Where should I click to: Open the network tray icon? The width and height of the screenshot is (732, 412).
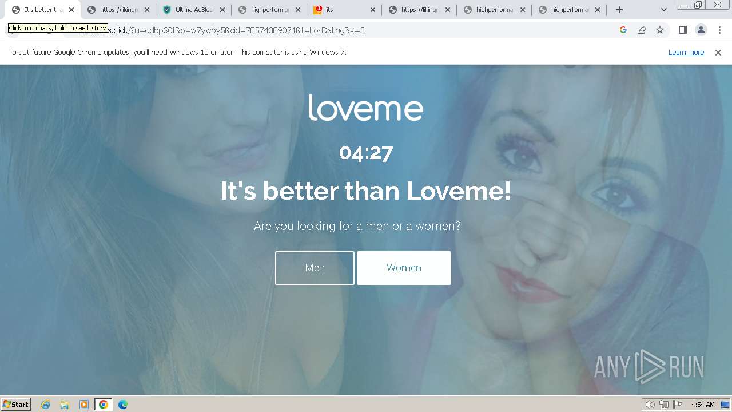pos(664,405)
